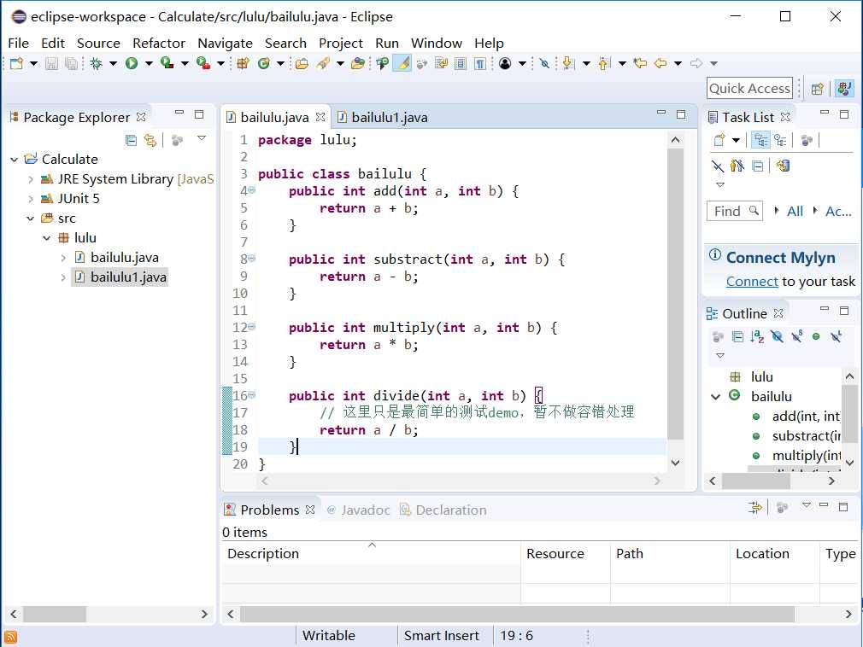Image resolution: width=863 pixels, height=647 pixels.
Task: Open the Source menu
Action: pyautogui.click(x=98, y=43)
